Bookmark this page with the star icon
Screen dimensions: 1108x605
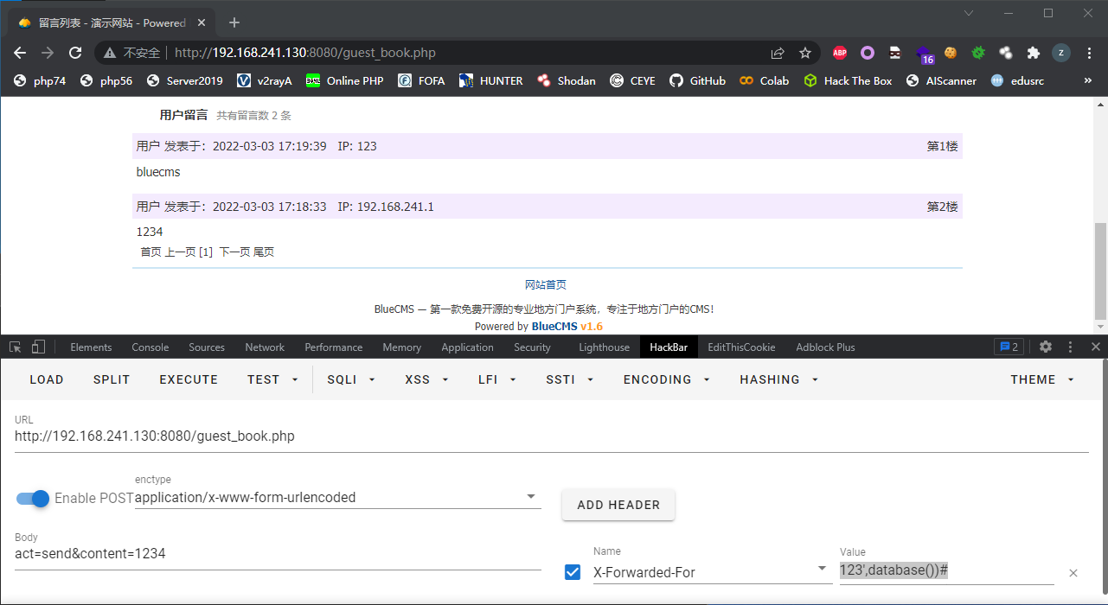805,53
